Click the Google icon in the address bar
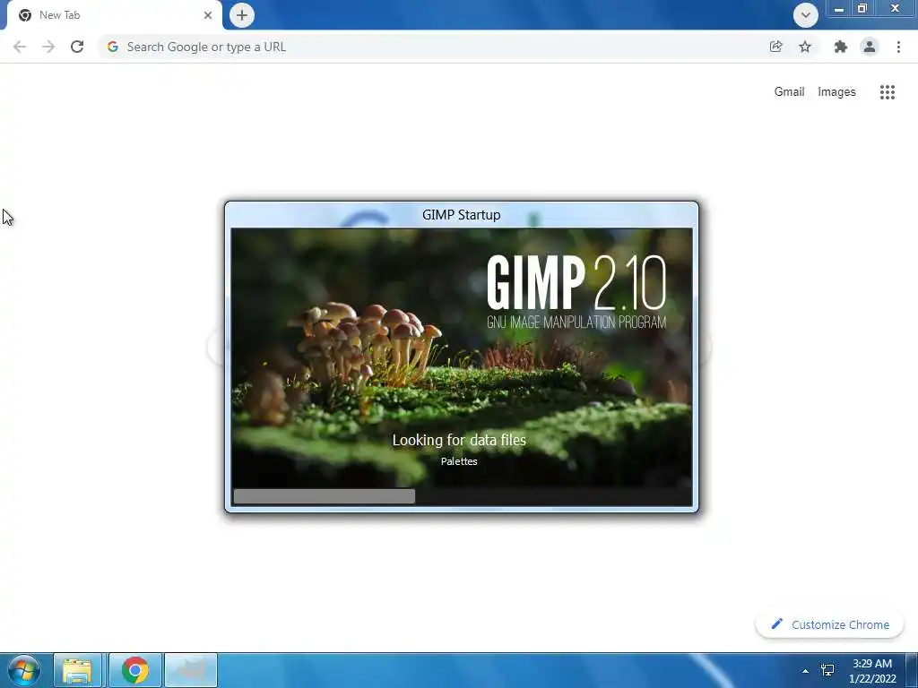Screen dimensions: 918x688 pos(113,47)
